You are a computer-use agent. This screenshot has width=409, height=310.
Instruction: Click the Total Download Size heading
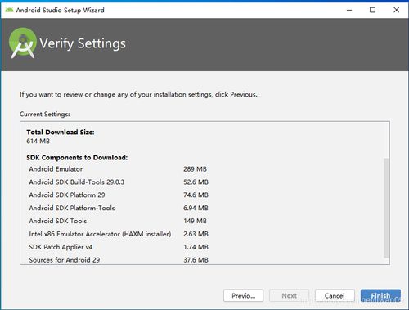tap(61, 133)
